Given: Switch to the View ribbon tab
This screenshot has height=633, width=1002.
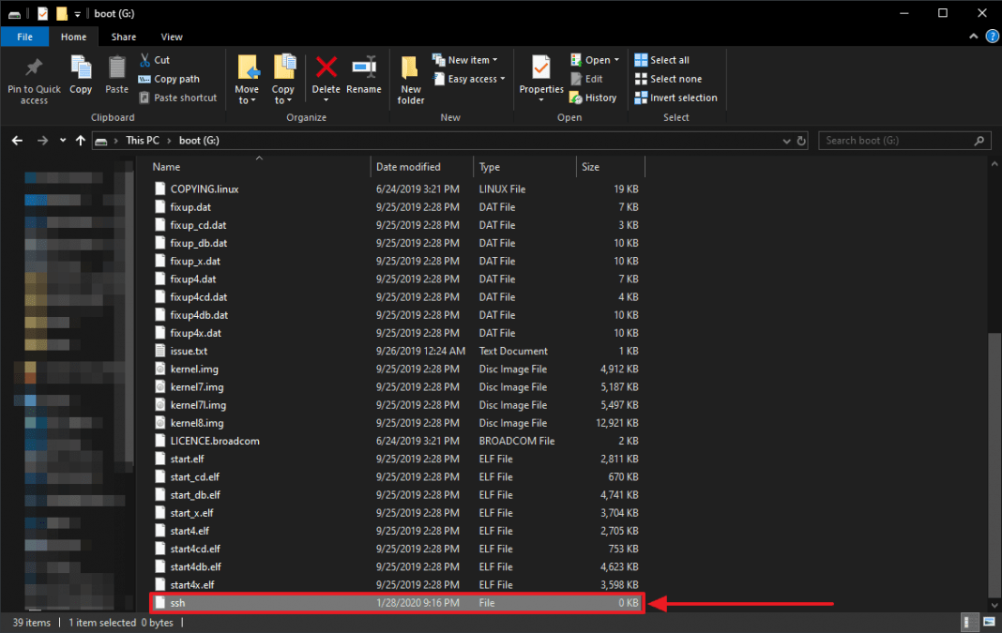Looking at the screenshot, I should click(x=172, y=37).
